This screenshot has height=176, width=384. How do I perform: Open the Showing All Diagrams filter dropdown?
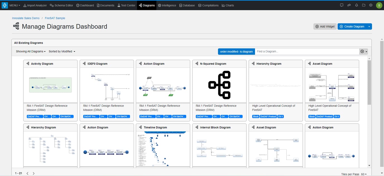(x=30, y=51)
